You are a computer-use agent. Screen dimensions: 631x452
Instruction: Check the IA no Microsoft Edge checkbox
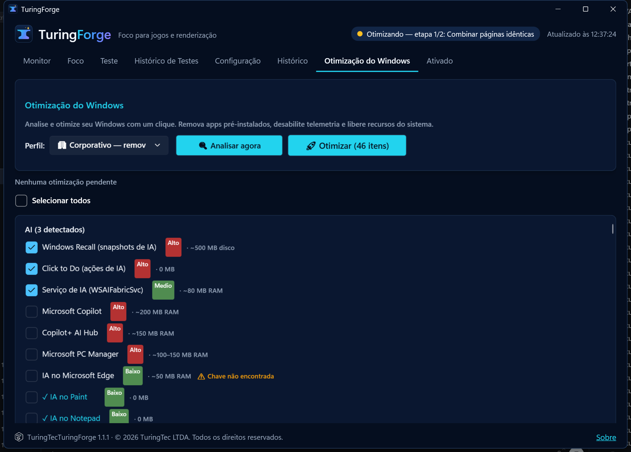tap(32, 376)
